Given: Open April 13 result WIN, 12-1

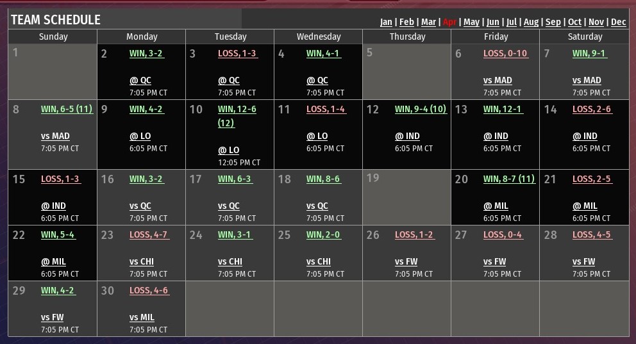Looking at the screenshot, I should click(503, 109).
